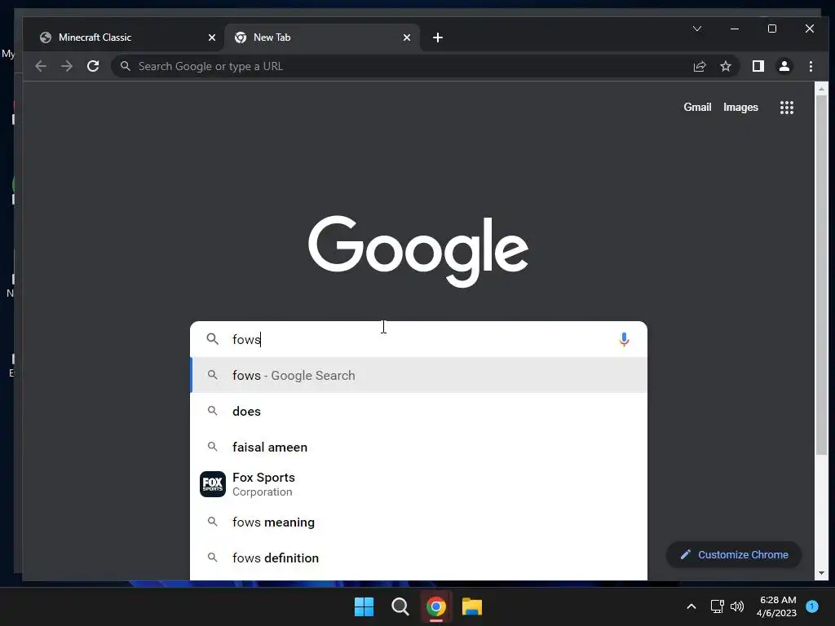Select Fox Sports Corporation suggestion

[418, 484]
